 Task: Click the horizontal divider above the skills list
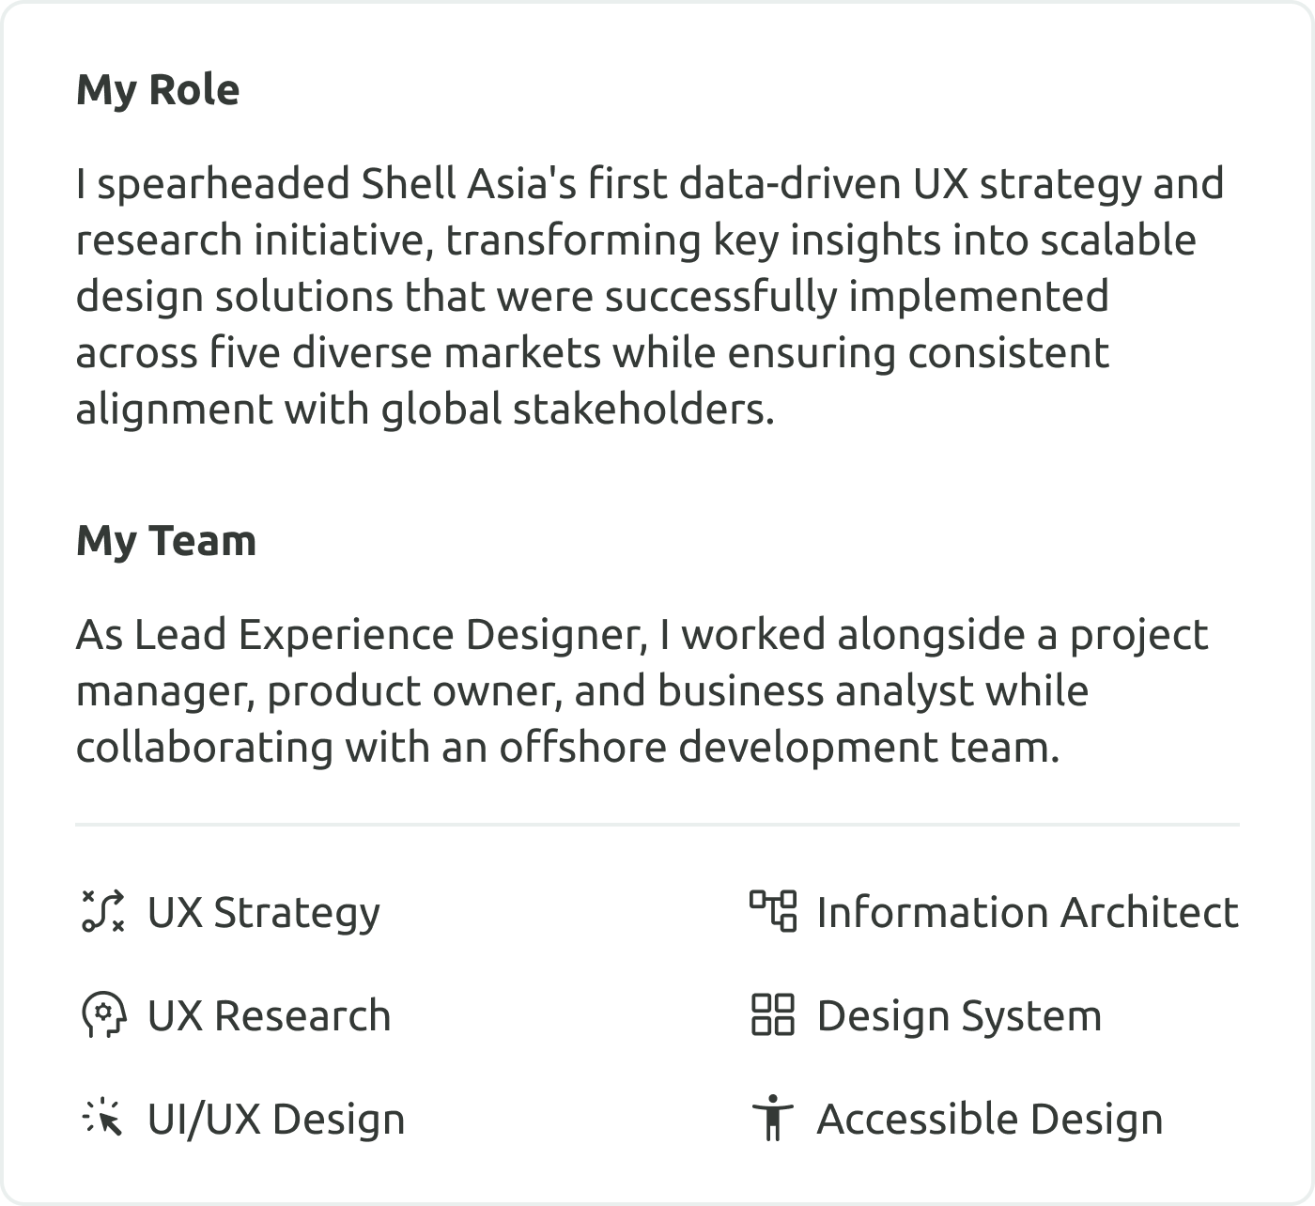click(x=657, y=825)
